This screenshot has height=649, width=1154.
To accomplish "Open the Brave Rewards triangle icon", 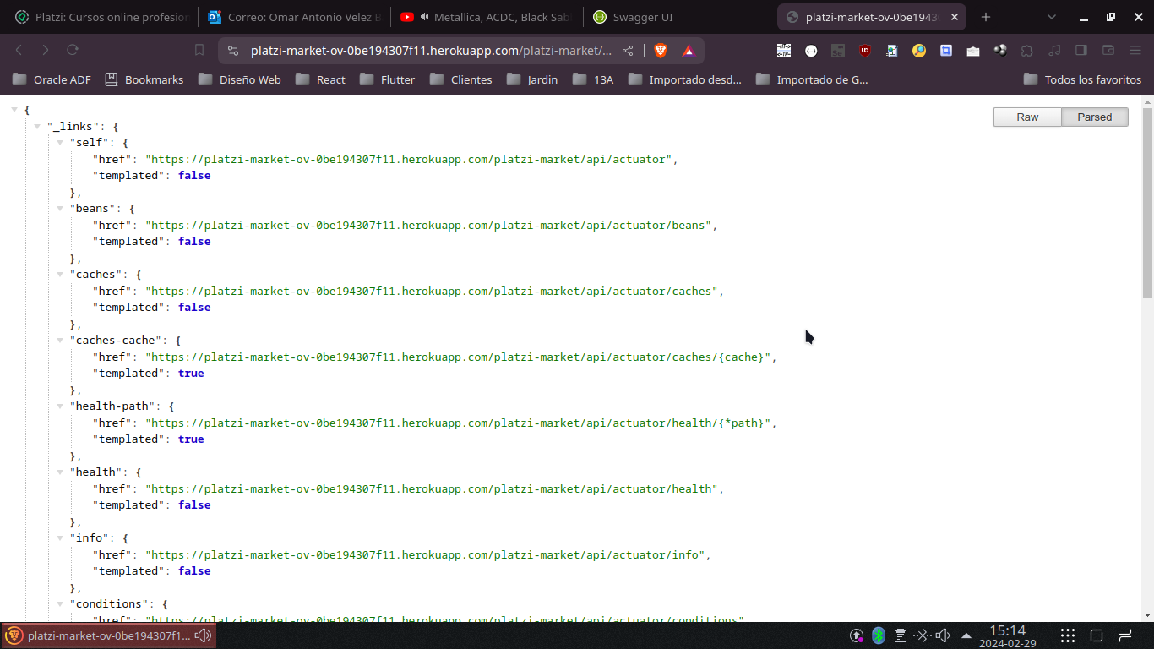I will click(x=689, y=51).
